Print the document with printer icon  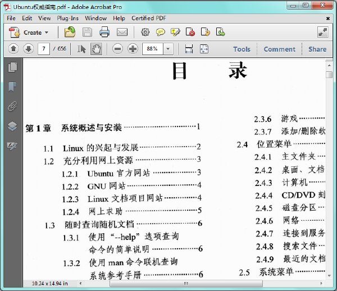[104, 32]
